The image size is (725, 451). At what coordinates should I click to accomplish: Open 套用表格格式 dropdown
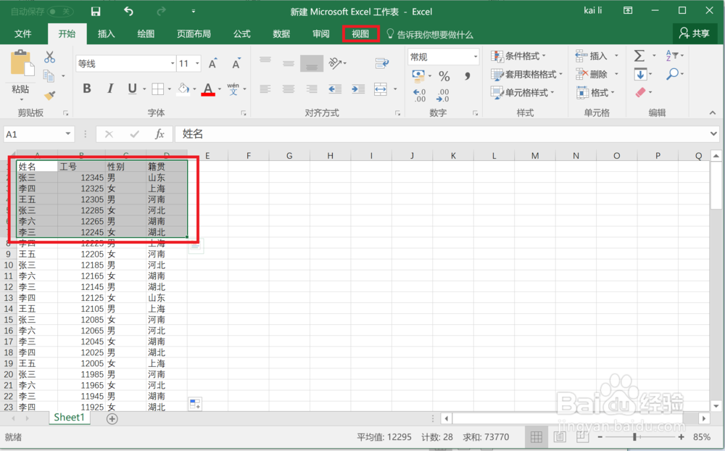[x=526, y=74]
